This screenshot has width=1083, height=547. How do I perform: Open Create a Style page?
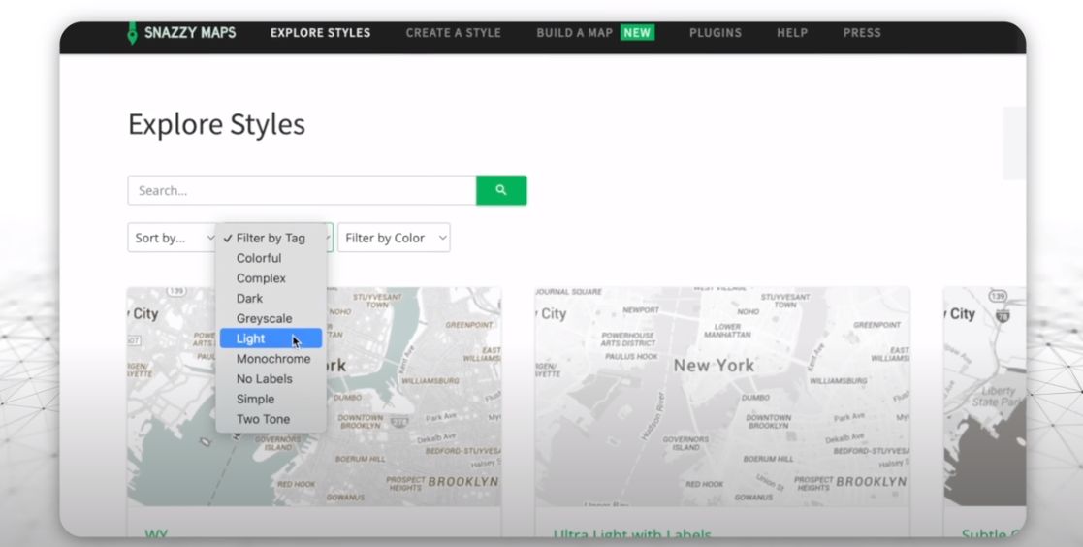(x=453, y=33)
